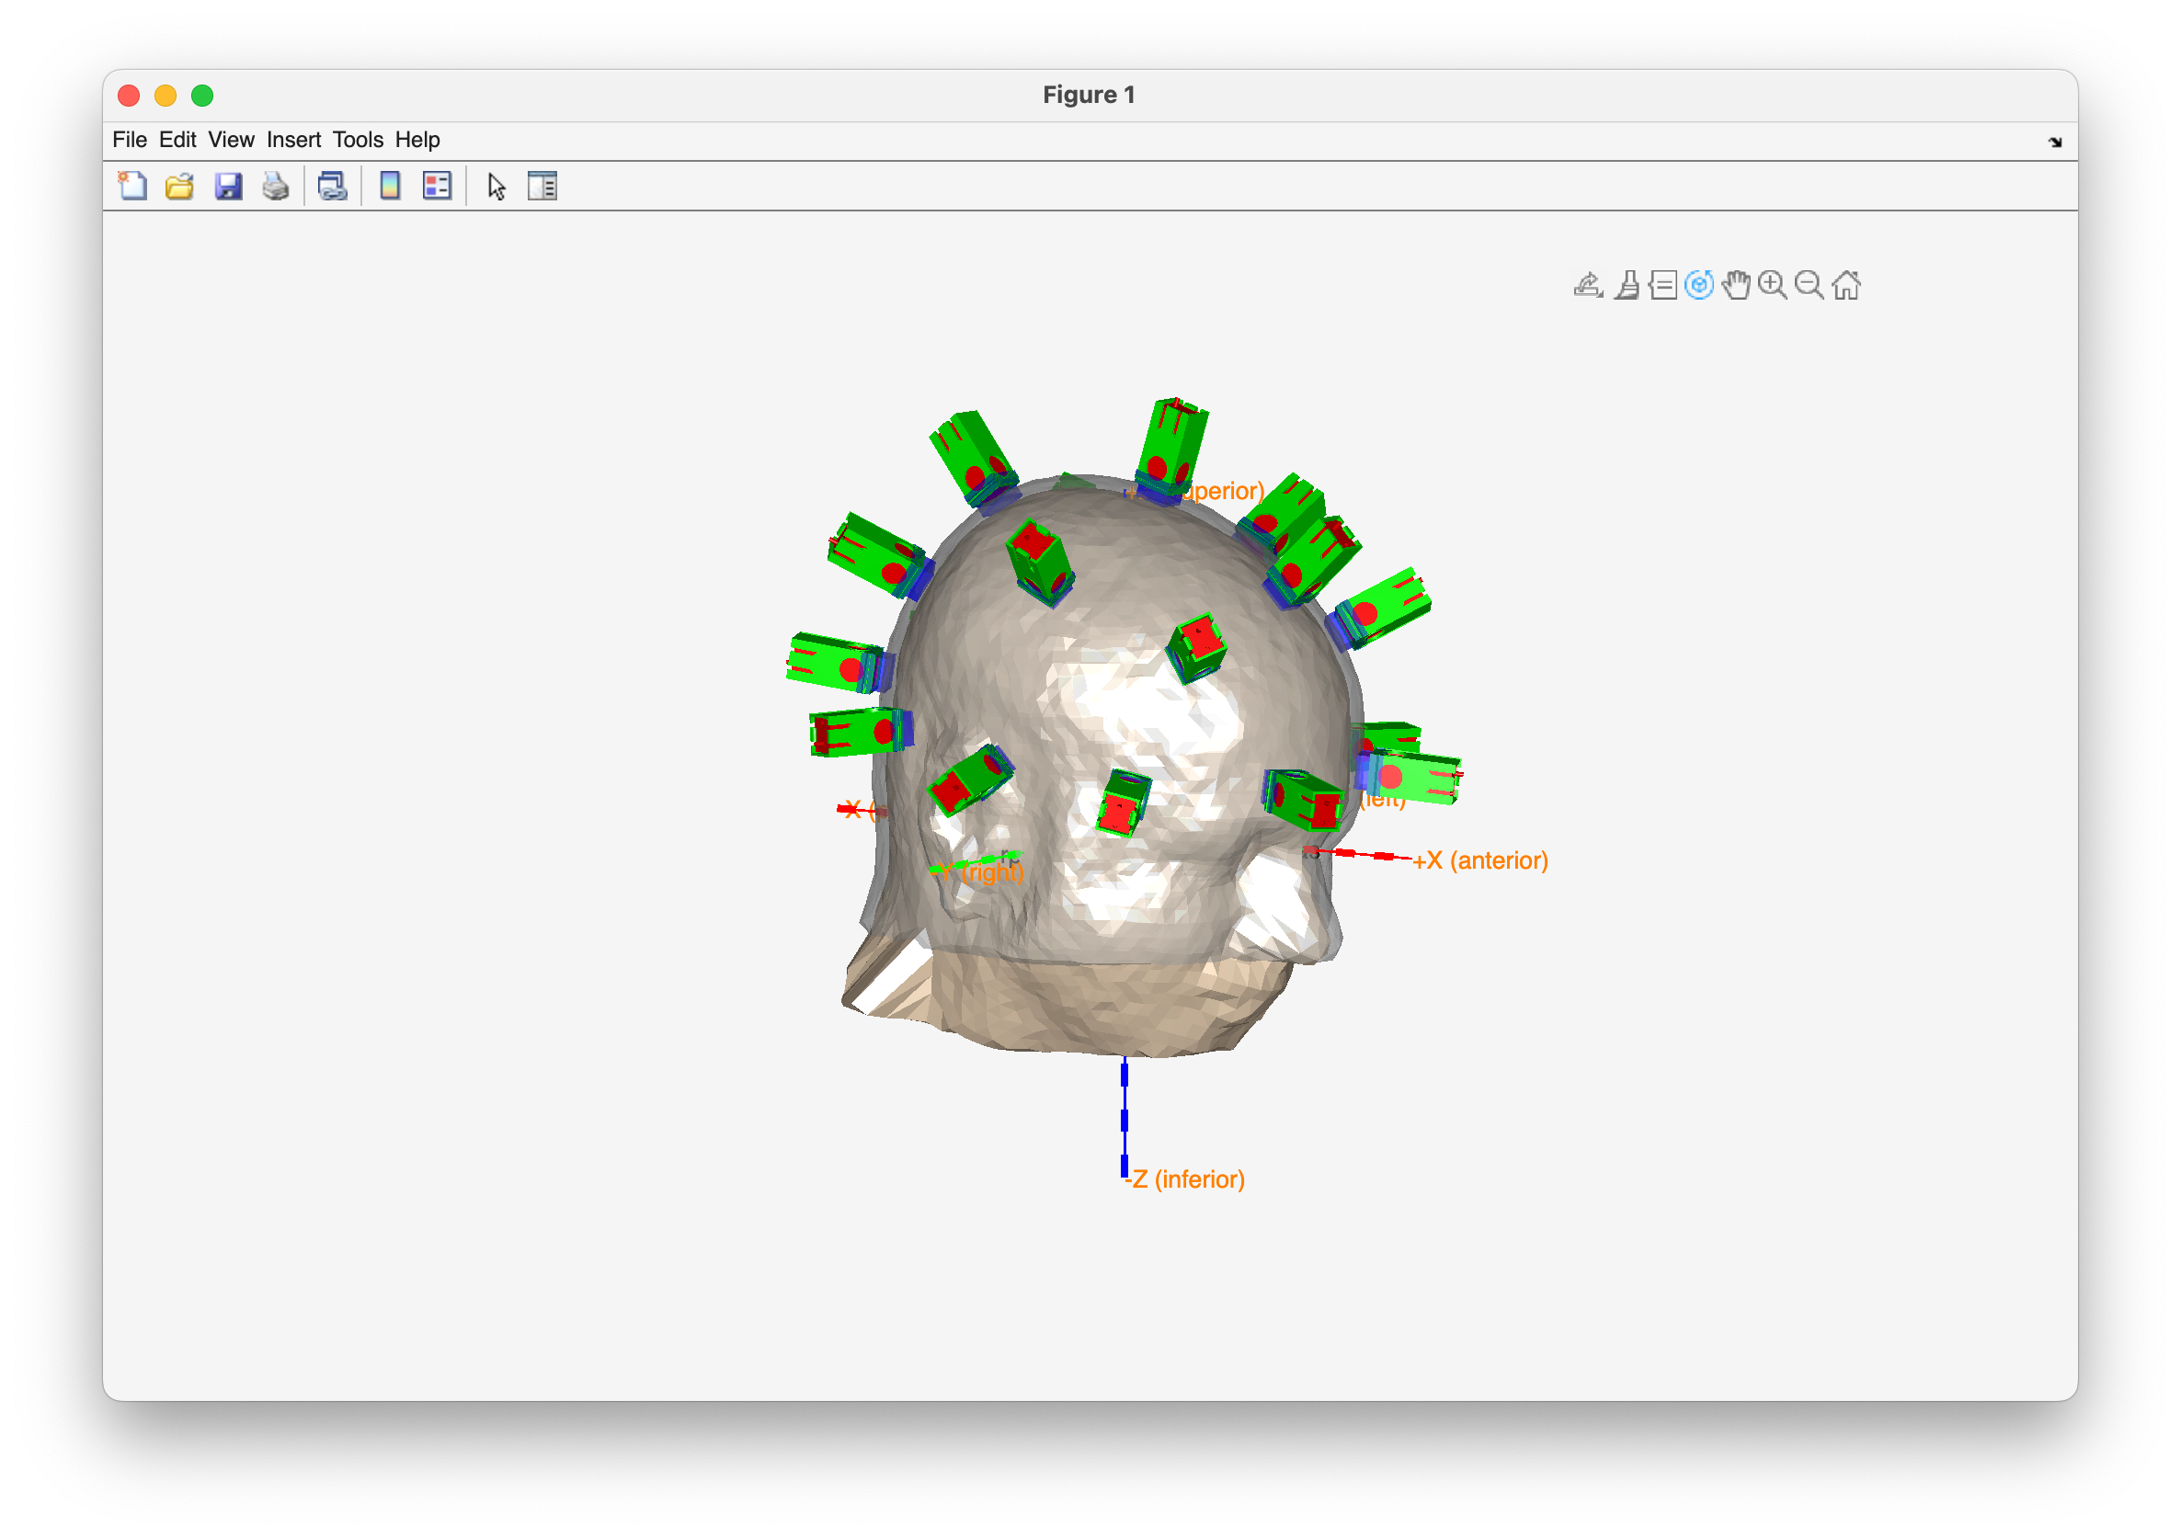Toggle the Edit Plot arrow tool

(x=496, y=187)
